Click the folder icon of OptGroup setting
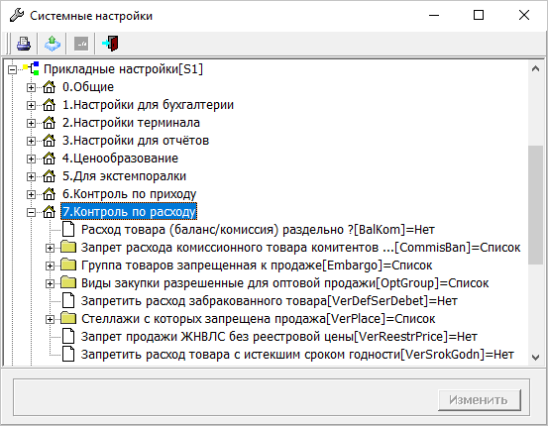Image resolution: width=548 pixels, height=426 pixels. [x=68, y=282]
